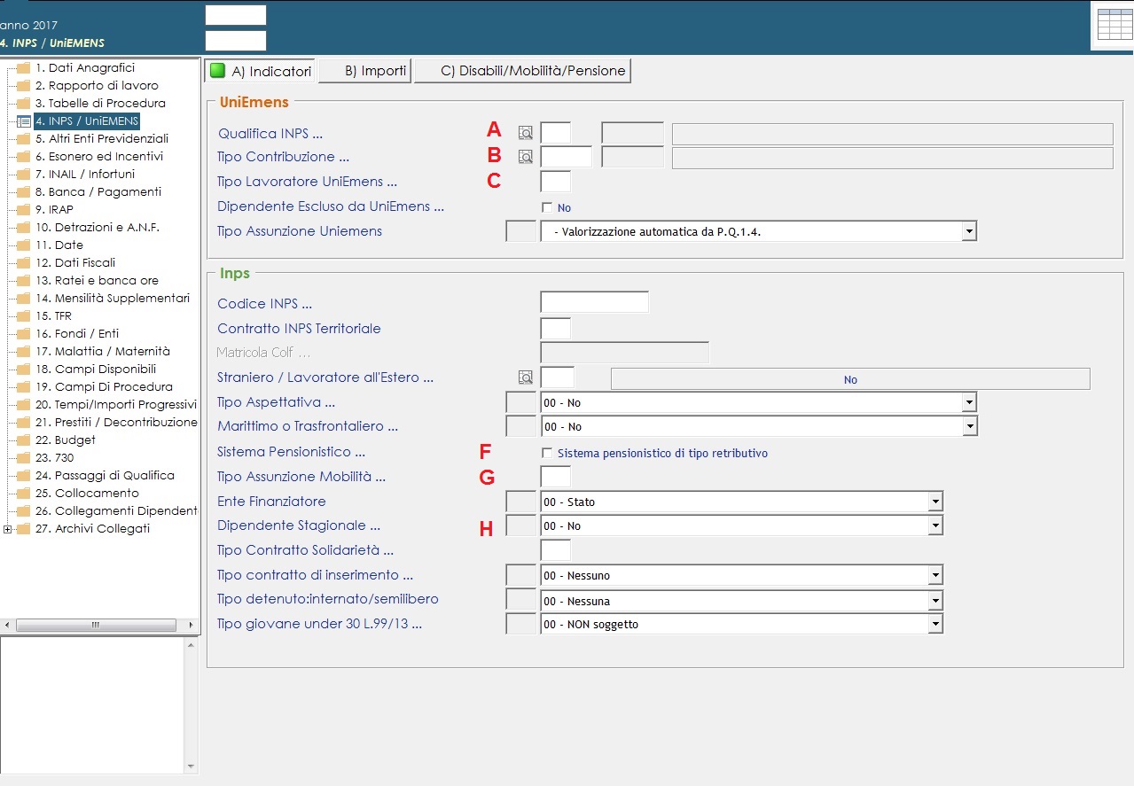Open the Tipo Assunzione Uniemens dropdown
The height and width of the screenshot is (786, 1134).
coord(969,231)
